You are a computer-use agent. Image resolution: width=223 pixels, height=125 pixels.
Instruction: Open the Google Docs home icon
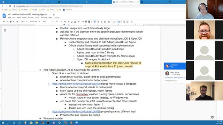[4, 16]
